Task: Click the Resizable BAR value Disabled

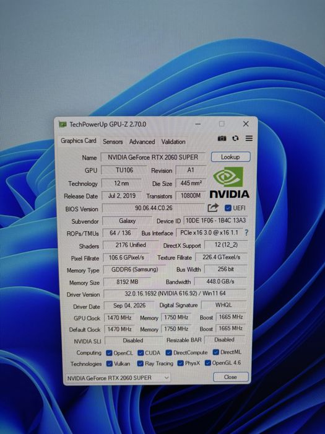Action: click(224, 340)
